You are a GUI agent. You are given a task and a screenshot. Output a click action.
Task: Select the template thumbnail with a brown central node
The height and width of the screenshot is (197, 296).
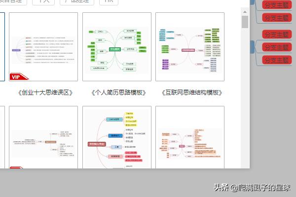click(43, 137)
